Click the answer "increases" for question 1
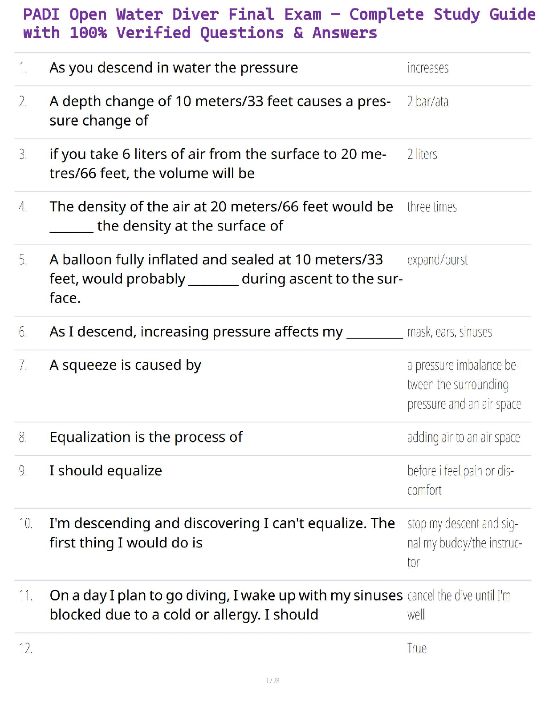 428,68
